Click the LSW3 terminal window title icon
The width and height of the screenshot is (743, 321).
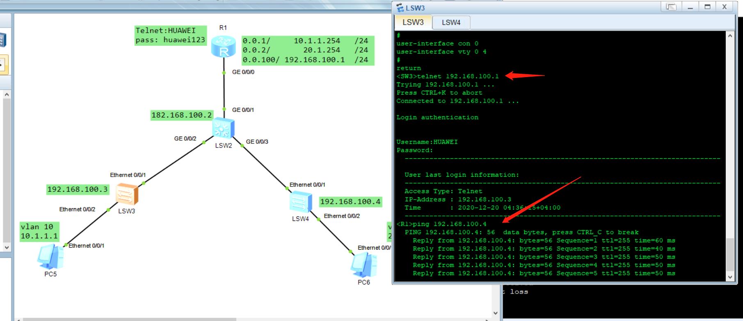click(x=400, y=8)
